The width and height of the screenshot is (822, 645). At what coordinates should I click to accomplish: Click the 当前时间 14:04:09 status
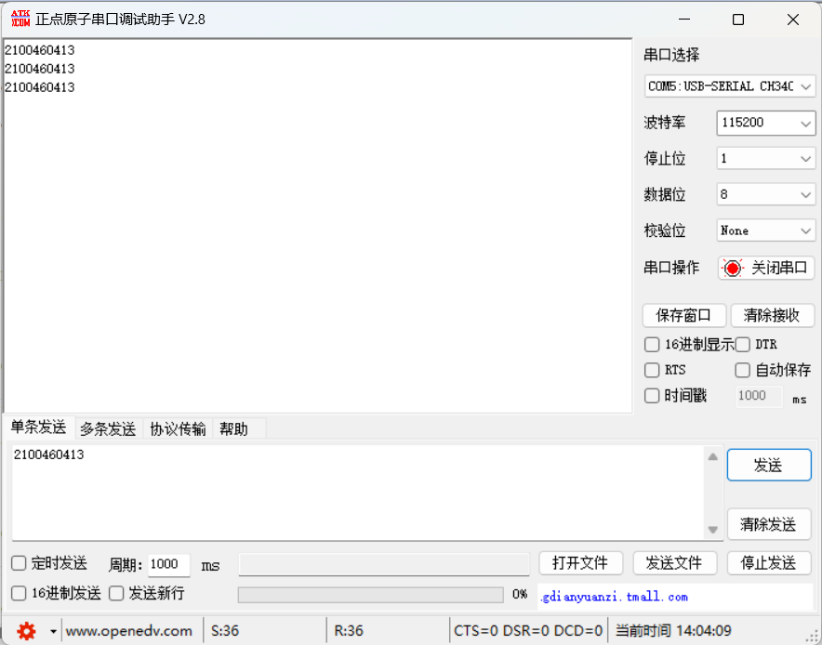click(x=673, y=631)
